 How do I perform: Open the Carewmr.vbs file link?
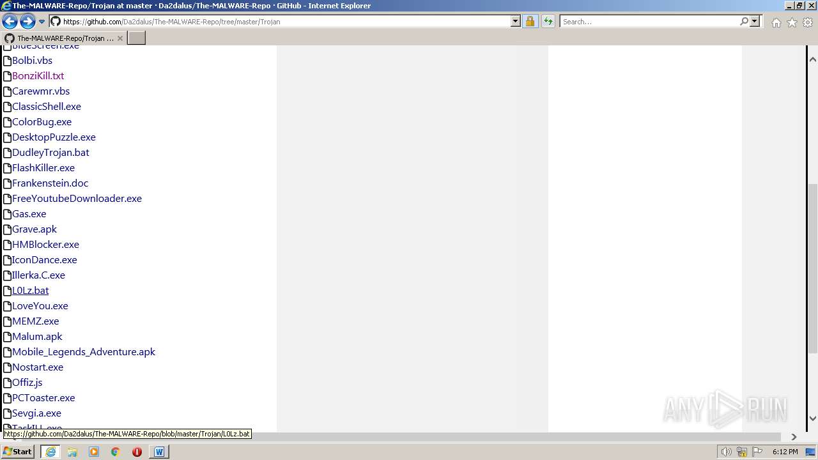coord(41,91)
